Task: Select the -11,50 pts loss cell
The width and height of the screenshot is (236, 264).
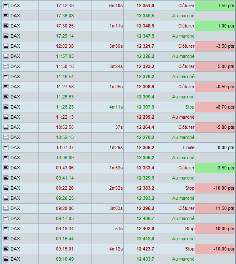Action: 215,208
